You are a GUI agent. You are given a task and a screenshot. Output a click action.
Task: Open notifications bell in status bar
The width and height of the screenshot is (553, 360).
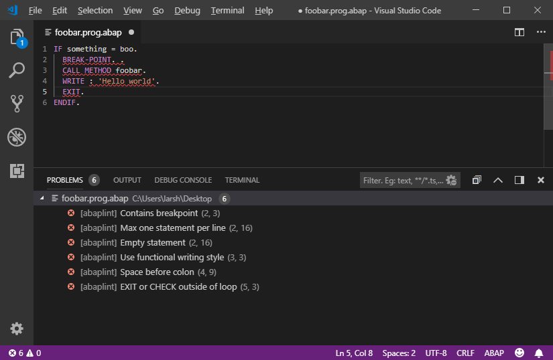pos(539,353)
